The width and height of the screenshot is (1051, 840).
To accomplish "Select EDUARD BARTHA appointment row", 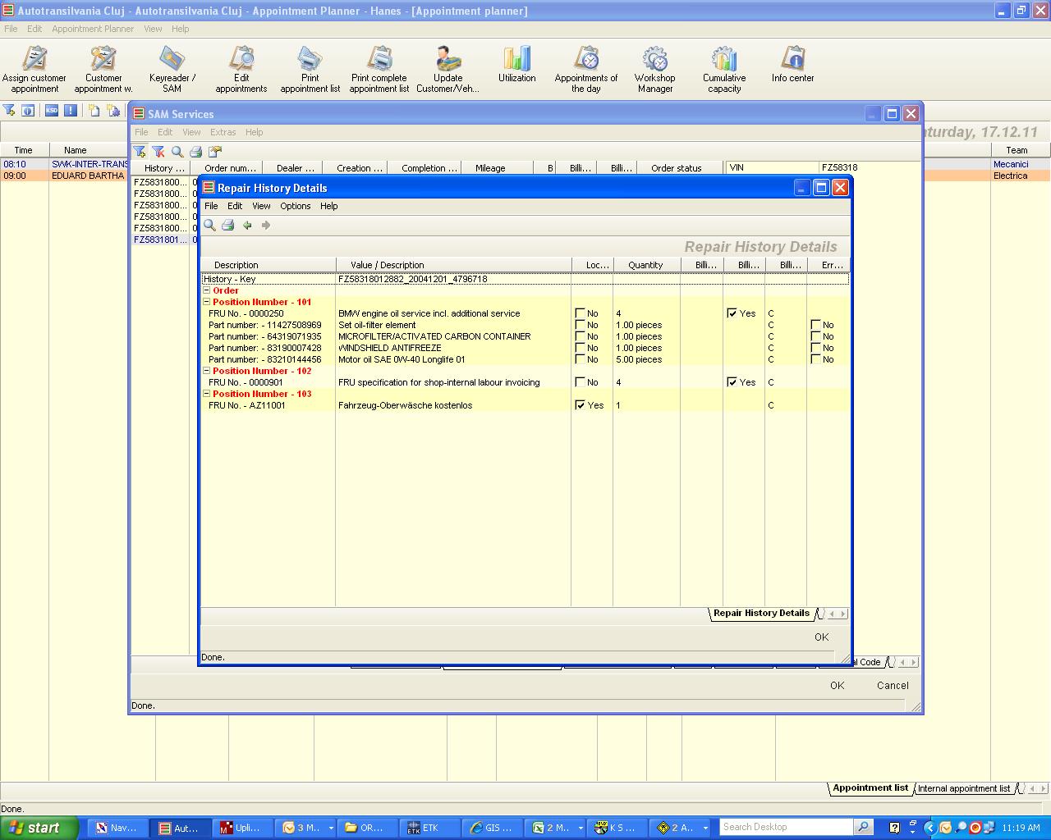I will tap(64, 176).
